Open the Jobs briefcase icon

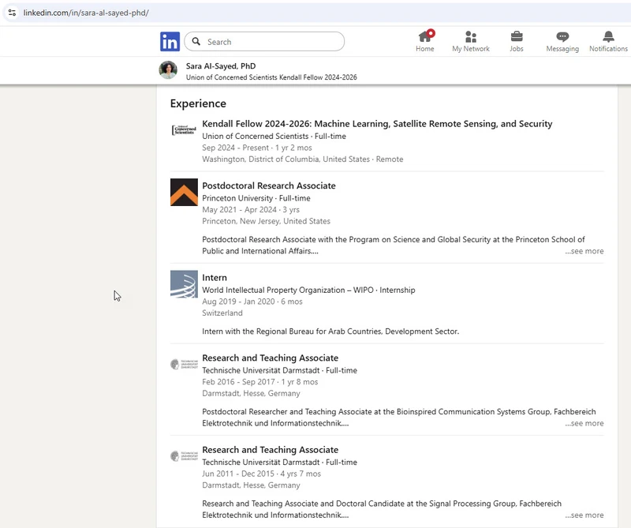517,36
